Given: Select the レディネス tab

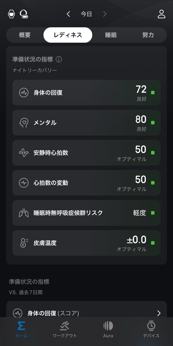Looking at the screenshot, I should pyautogui.click(x=68, y=35).
